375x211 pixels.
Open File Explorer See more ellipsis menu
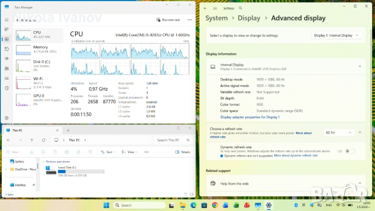146,152
